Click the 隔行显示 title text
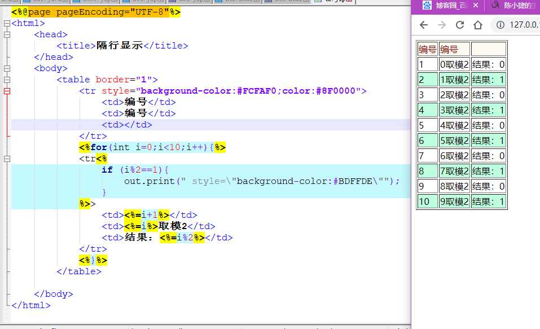Screen dimensions: 540x329 point(120,46)
